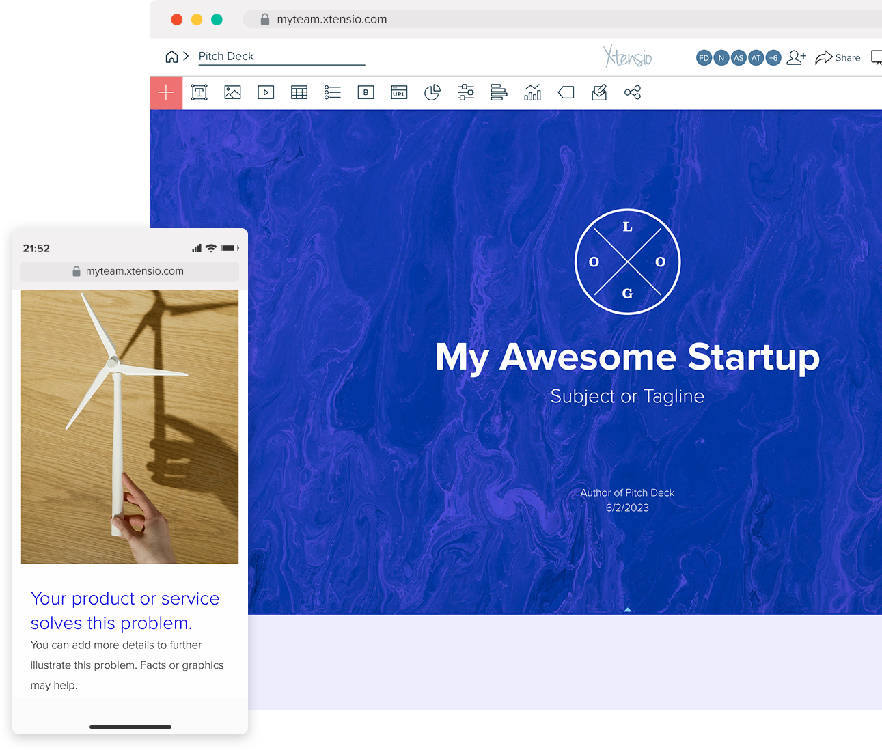
Task: Click the Xtensio logo
Action: point(626,57)
